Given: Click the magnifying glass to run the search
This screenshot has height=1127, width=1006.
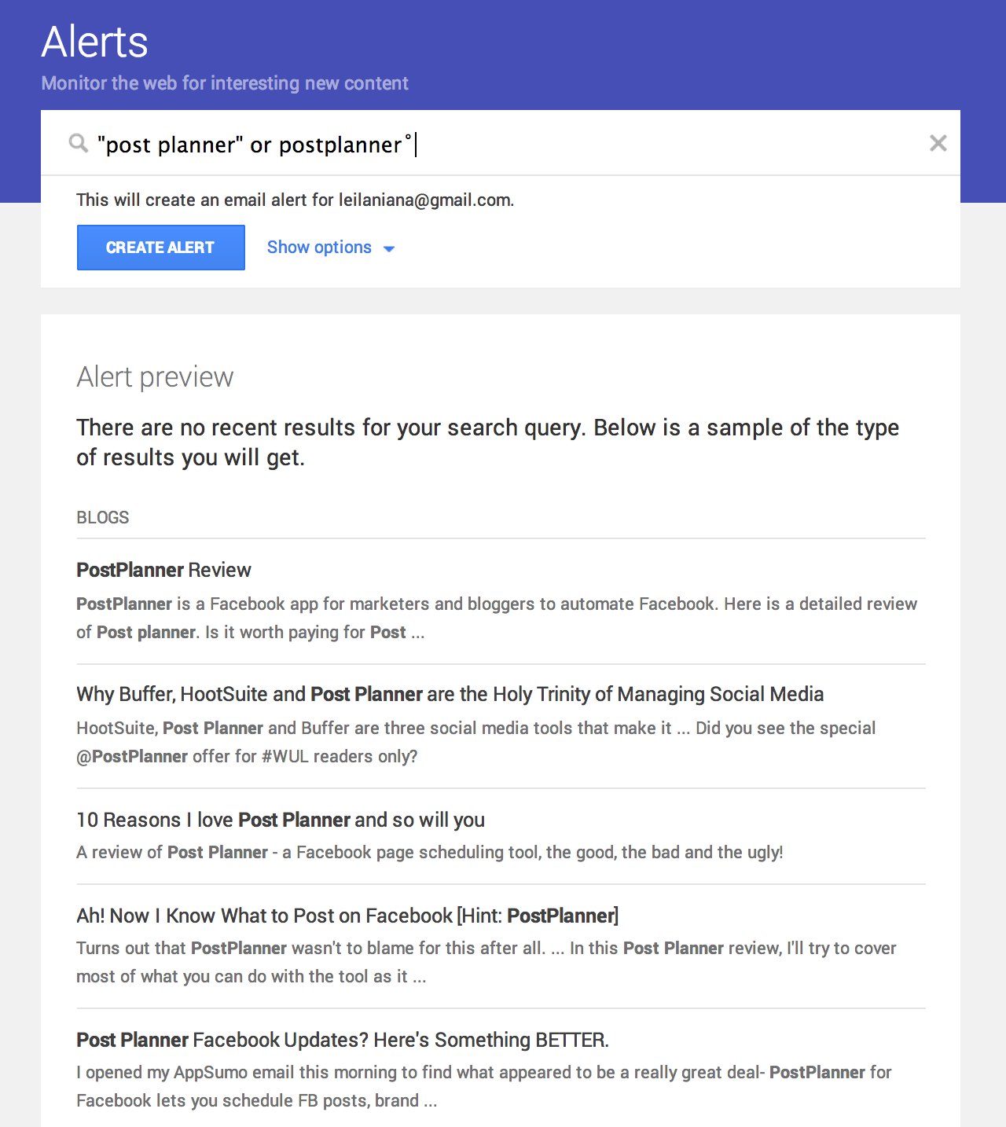Looking at the screenshot, I should [x=78, y=143].
